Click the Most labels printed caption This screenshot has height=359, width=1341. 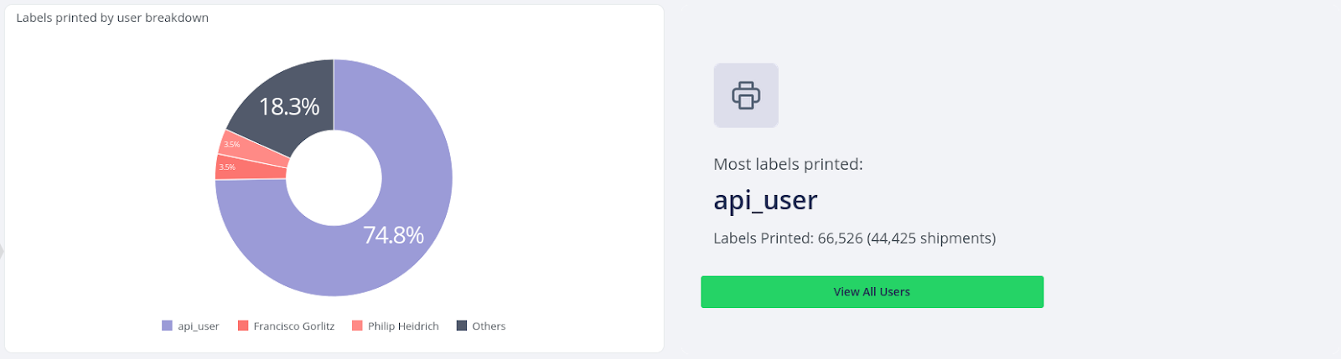[x=788, y=164]
